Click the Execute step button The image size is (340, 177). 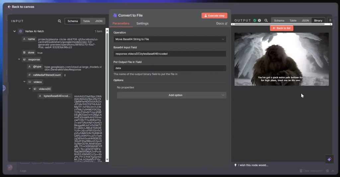point(214,16)
